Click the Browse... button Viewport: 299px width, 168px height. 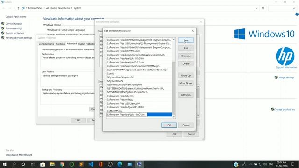click(186, 56)
